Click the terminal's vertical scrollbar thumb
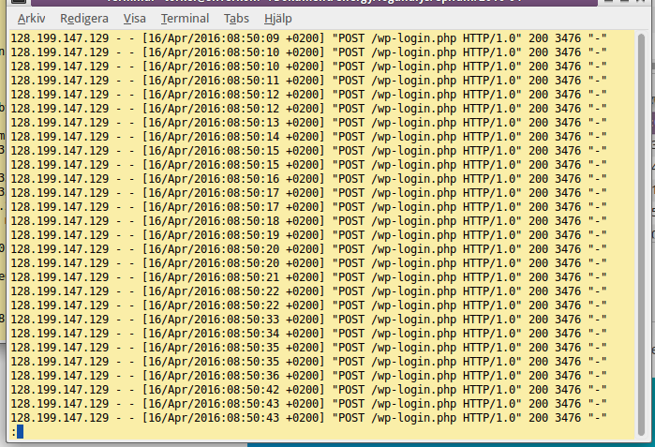This screenshot has height=447, width=655. point(642,235)
